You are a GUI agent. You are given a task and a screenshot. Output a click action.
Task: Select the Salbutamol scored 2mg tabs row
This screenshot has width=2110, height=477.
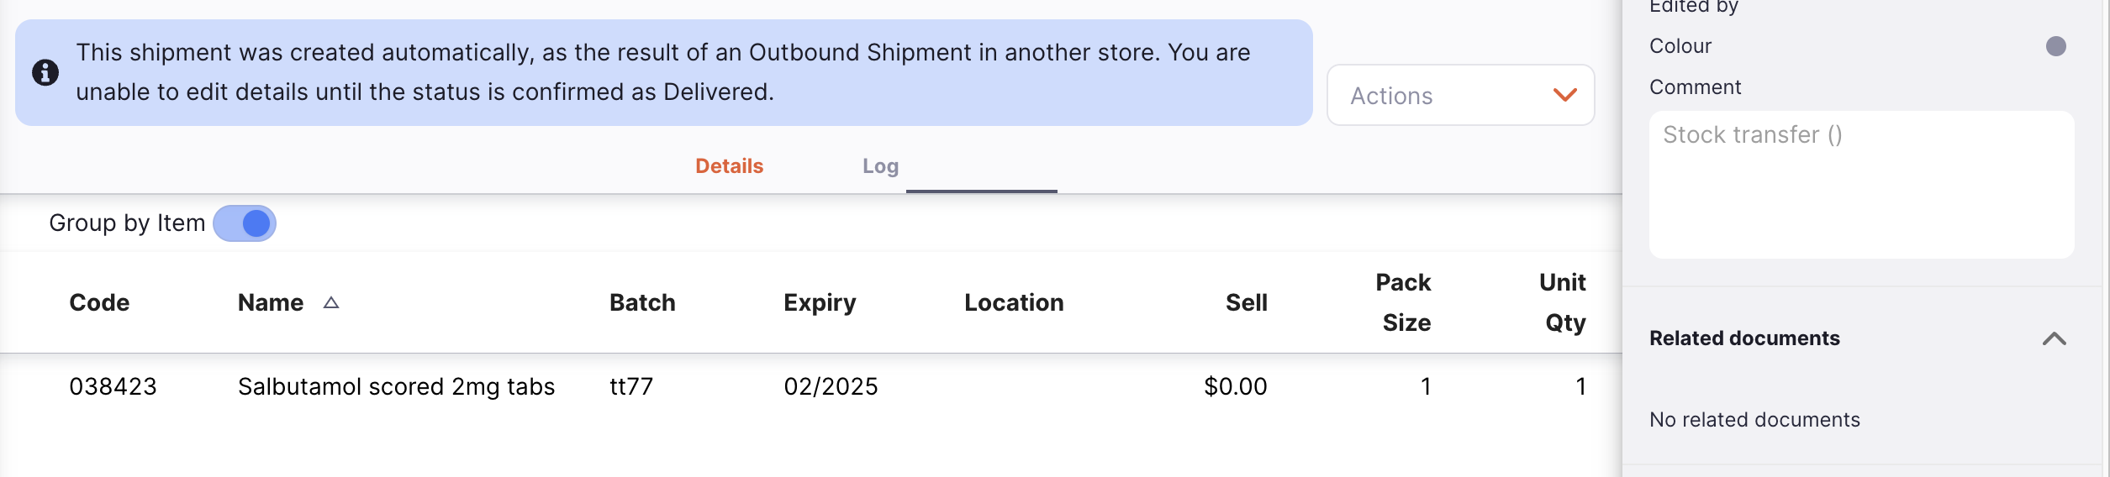396,387
